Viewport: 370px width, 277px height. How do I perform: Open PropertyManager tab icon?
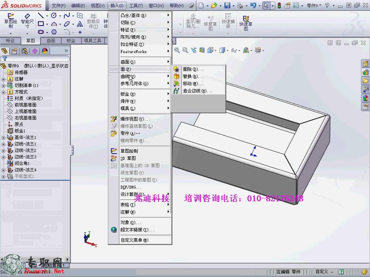tap(14, 51)
